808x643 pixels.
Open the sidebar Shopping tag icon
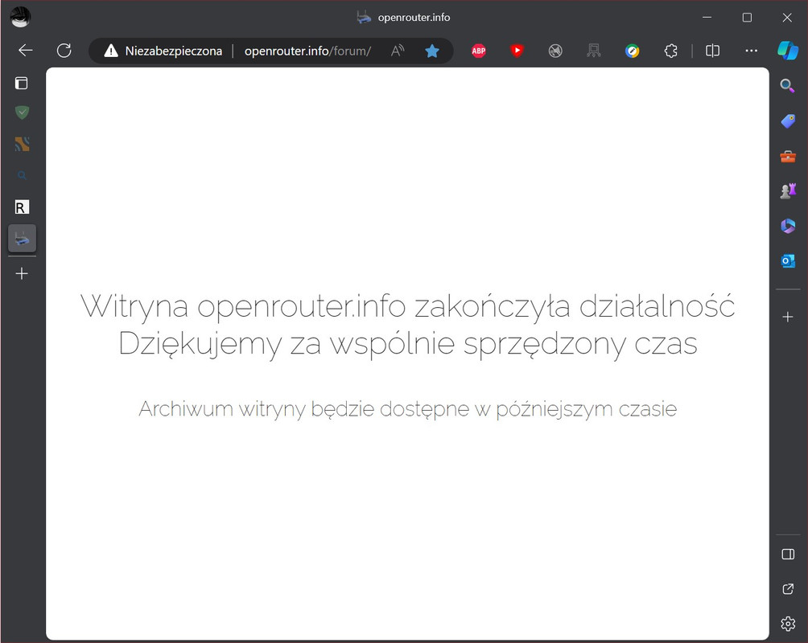[788, 121]
